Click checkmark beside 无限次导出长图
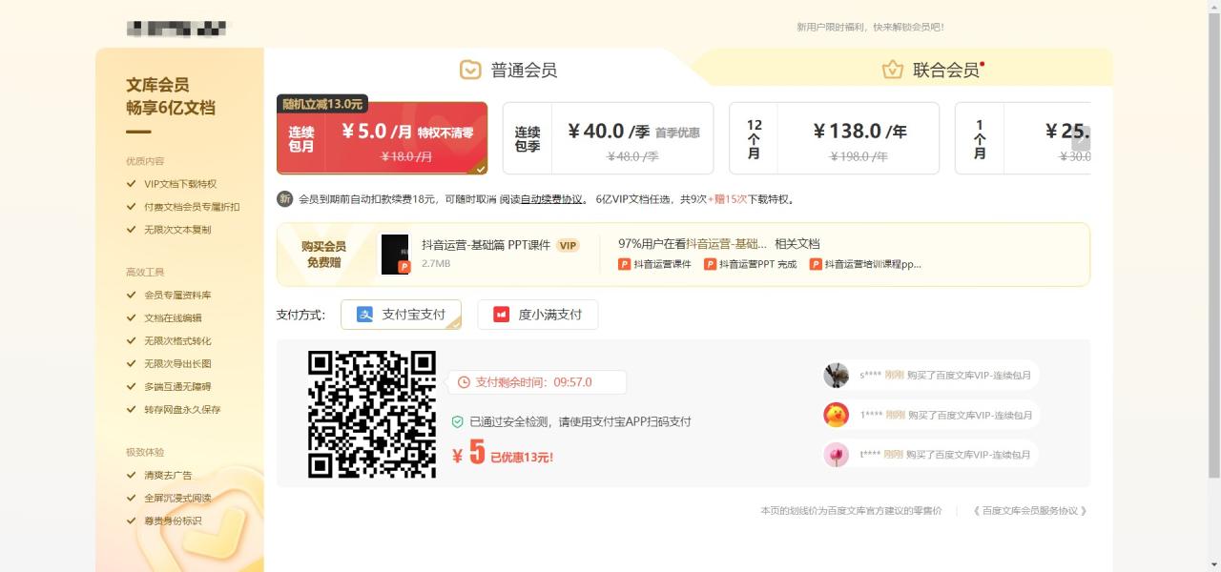Viewport: 1221px width, 572px height. click(x=132, y=364)
